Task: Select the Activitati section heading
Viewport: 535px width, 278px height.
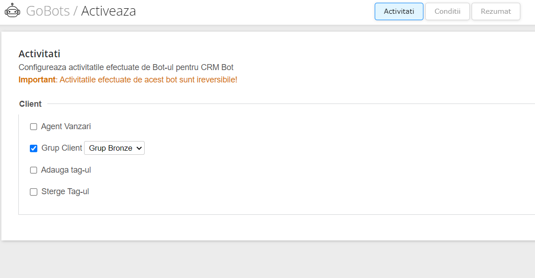Action: [39, 54]
